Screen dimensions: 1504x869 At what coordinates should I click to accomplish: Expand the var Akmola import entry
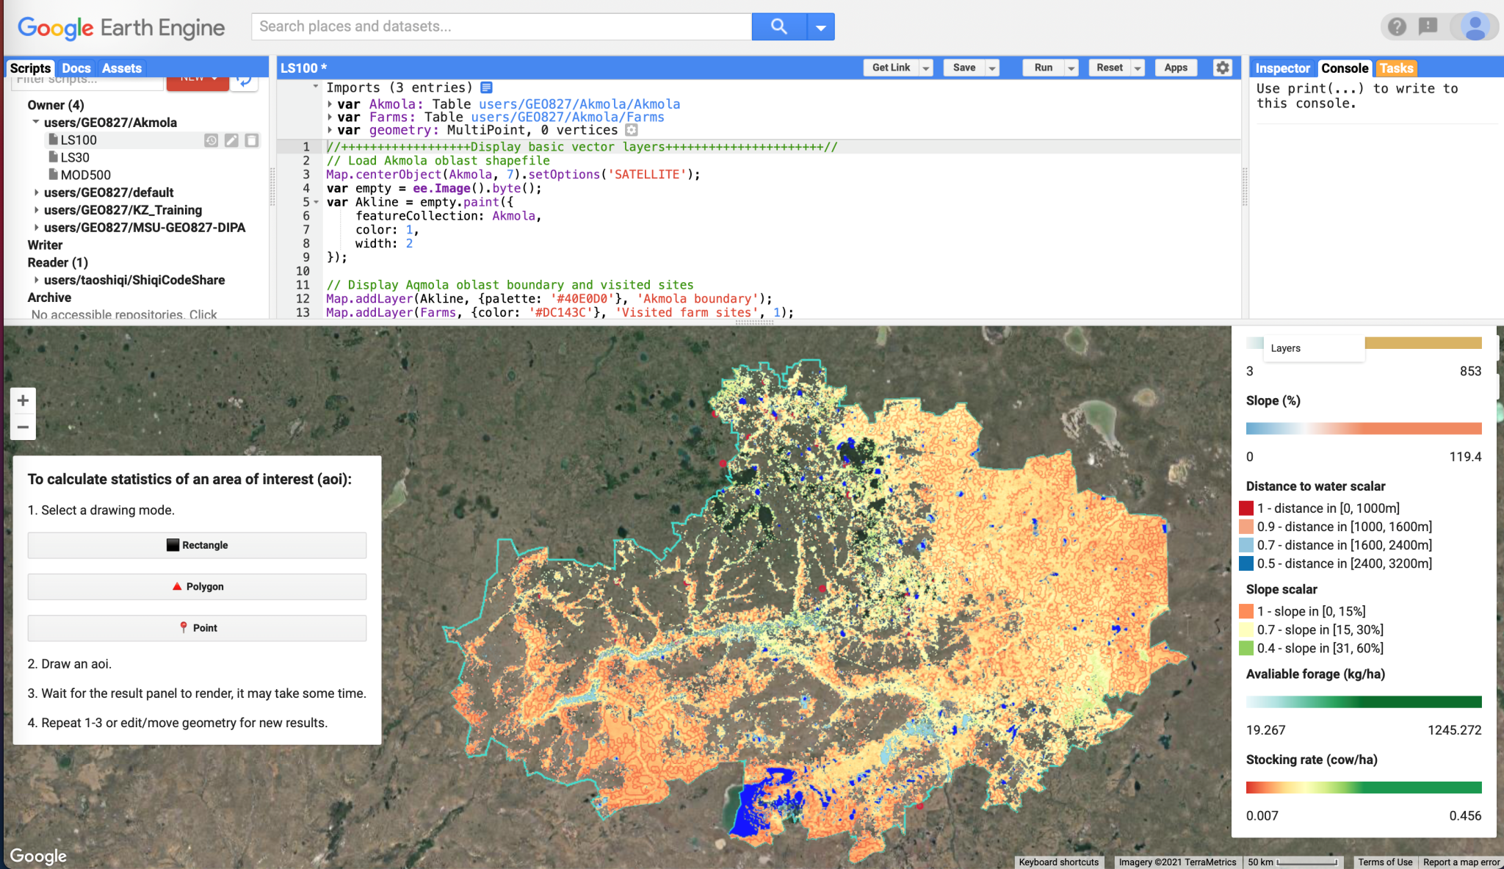tap(330, 104)
